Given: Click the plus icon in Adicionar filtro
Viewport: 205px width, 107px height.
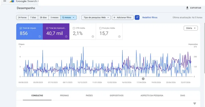Looking at the screenshot, I should 114,17.
